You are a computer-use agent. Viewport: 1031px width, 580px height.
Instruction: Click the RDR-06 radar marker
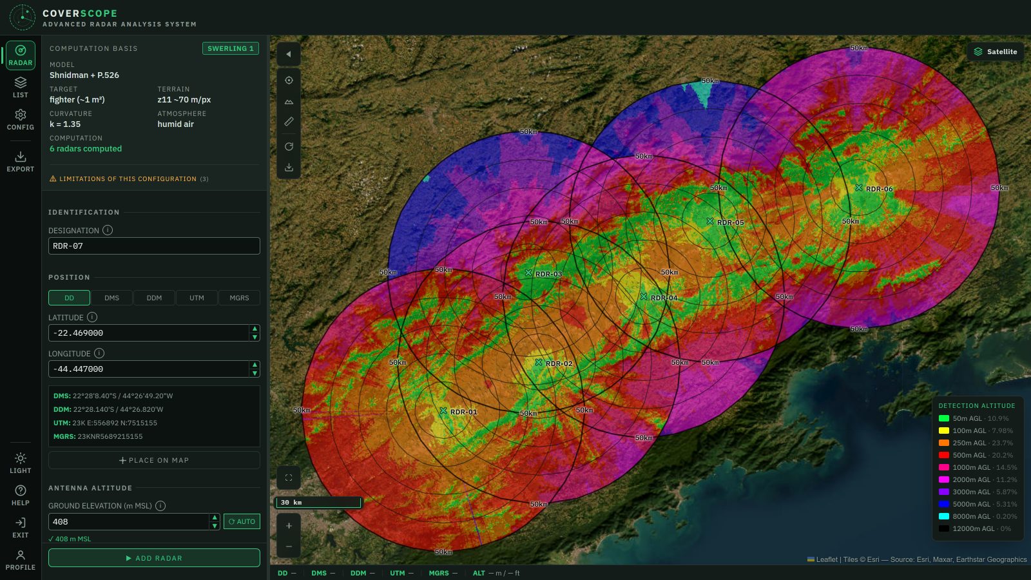coord(859,188)
